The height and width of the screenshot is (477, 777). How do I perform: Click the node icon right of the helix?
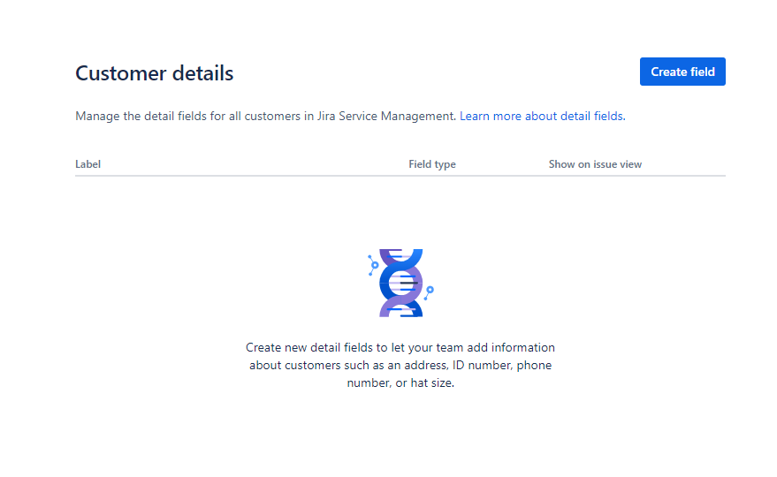click(429, 290)
